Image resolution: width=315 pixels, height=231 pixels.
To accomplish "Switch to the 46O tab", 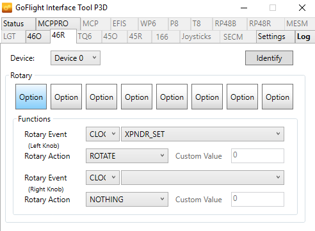I will point(38,36).
